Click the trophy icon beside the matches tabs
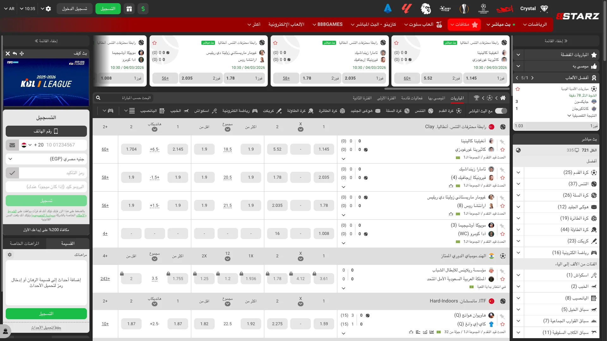Screen dimensions: 607x341 (x=476, y=98)
